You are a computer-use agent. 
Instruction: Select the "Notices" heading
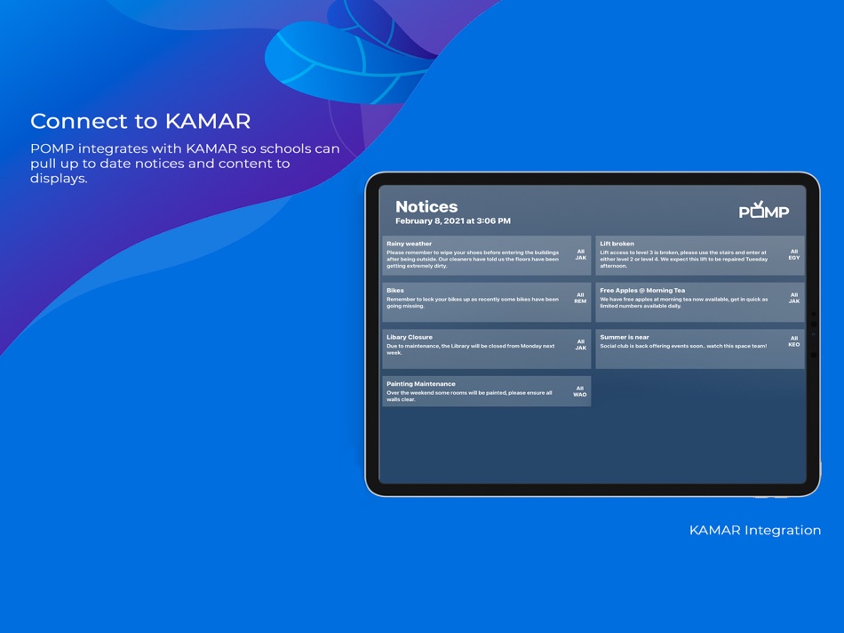pyautogui.click(x=426, y=207)
